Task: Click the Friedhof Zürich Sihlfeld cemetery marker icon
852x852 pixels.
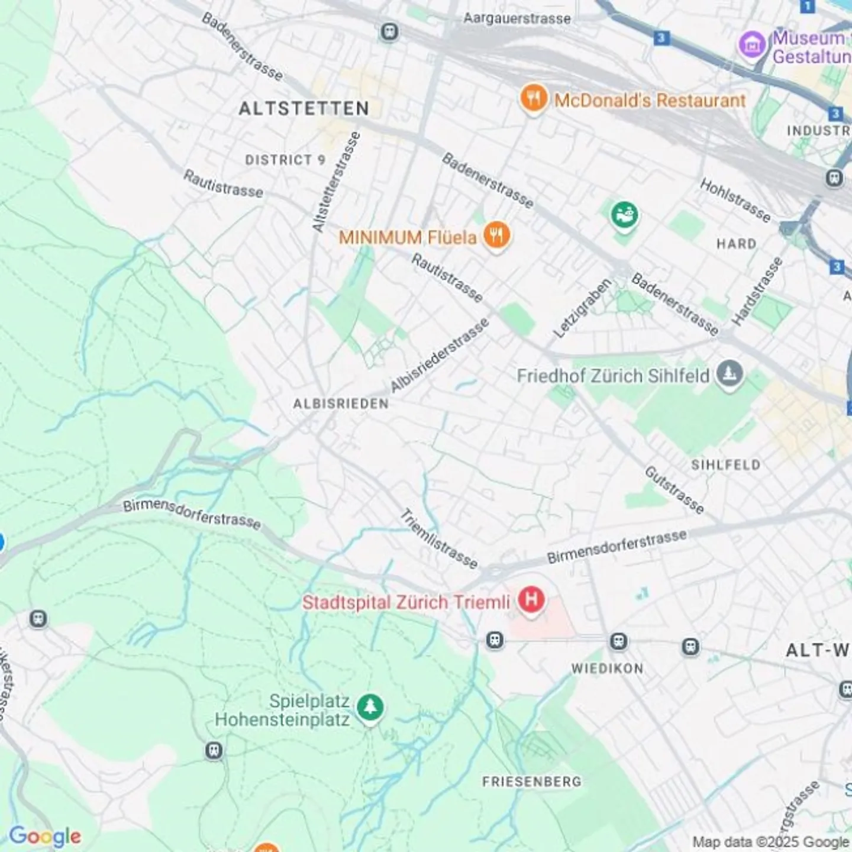Action: pos(729,374)
